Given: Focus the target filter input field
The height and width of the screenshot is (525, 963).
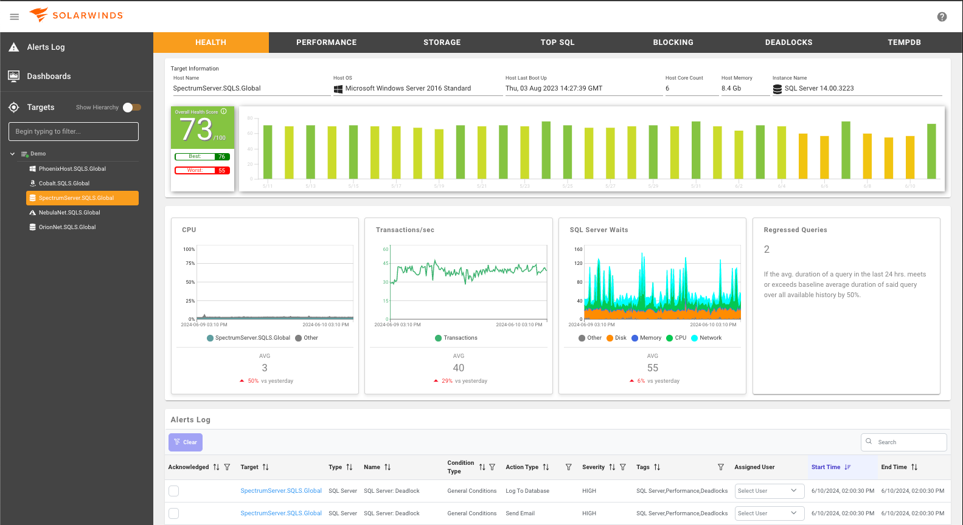Looking at the screenshot, I should coord(74,131).
